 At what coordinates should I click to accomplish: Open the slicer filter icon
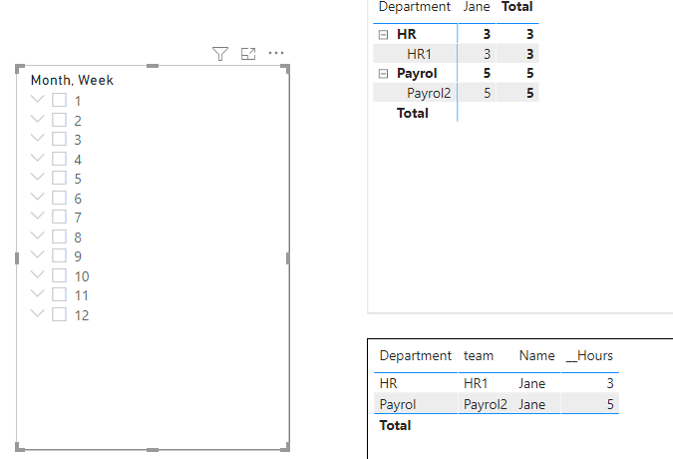(220, 54)
